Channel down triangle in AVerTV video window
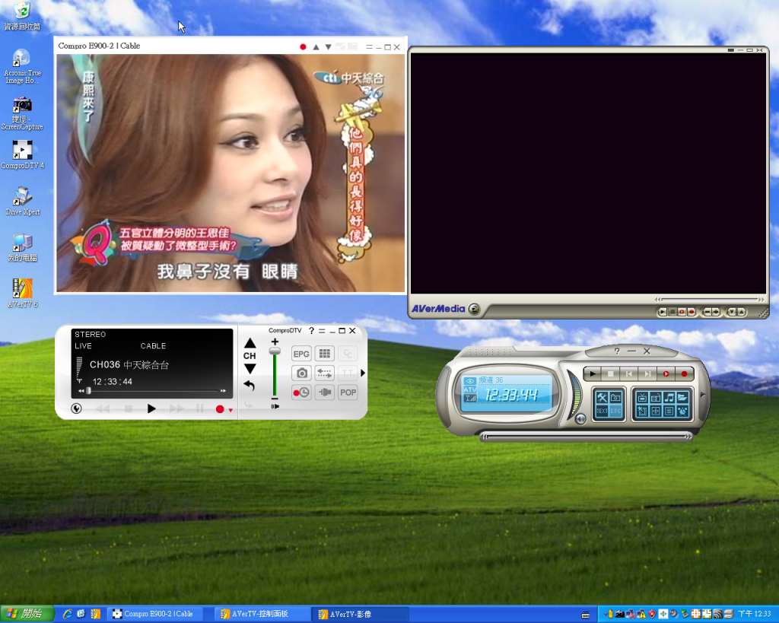Image resolution: width=779 pixels, height=623 pixels. click(x=732, y=312)
